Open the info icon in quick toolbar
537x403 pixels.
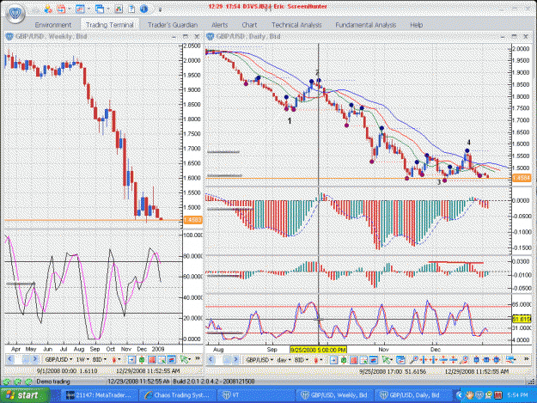tap(144, 9)
